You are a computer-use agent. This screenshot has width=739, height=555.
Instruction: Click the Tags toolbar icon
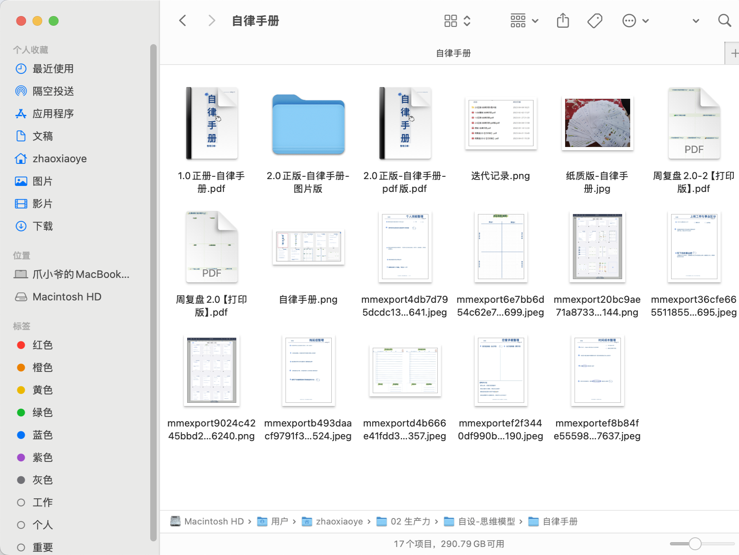(594, 20)
